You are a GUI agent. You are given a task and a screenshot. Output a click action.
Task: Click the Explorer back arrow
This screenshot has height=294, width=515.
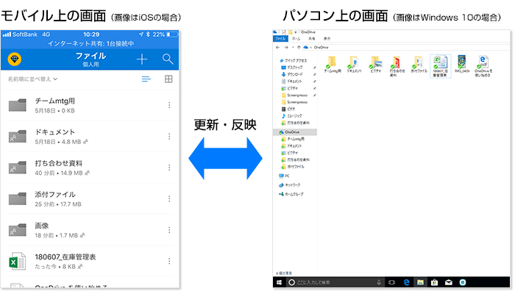(278, 47)
